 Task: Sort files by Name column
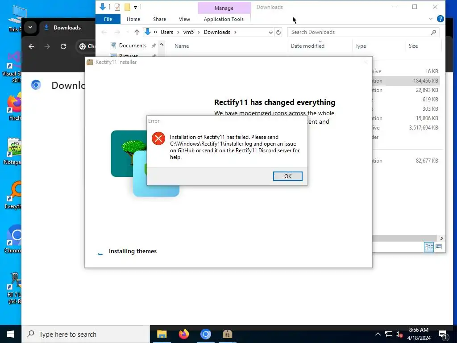(x=182, y=46)
